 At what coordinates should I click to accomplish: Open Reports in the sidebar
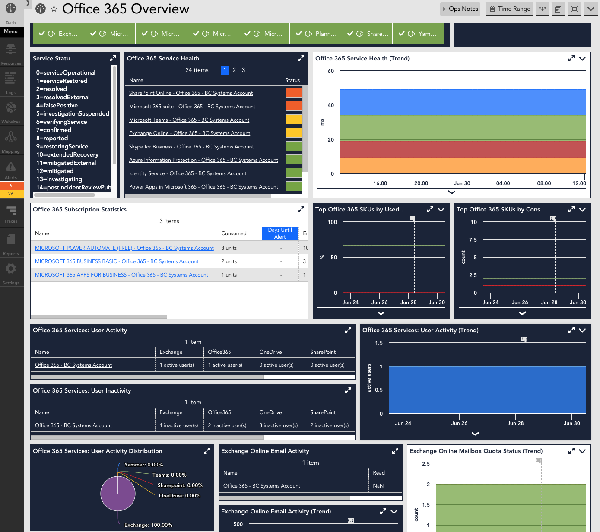coord(11,244)
